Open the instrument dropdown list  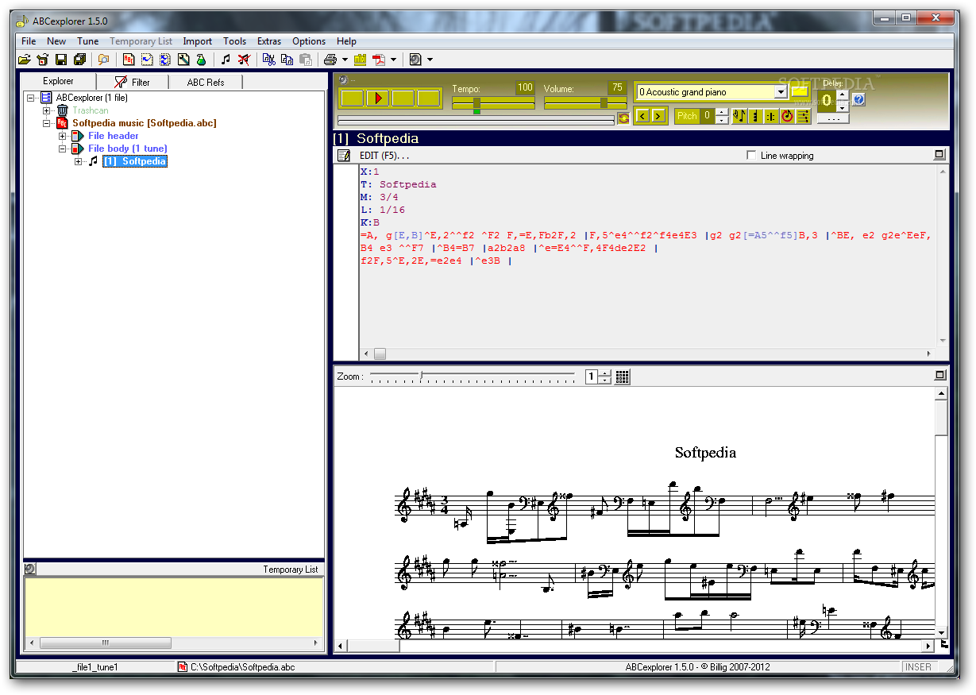coord(781,92)
